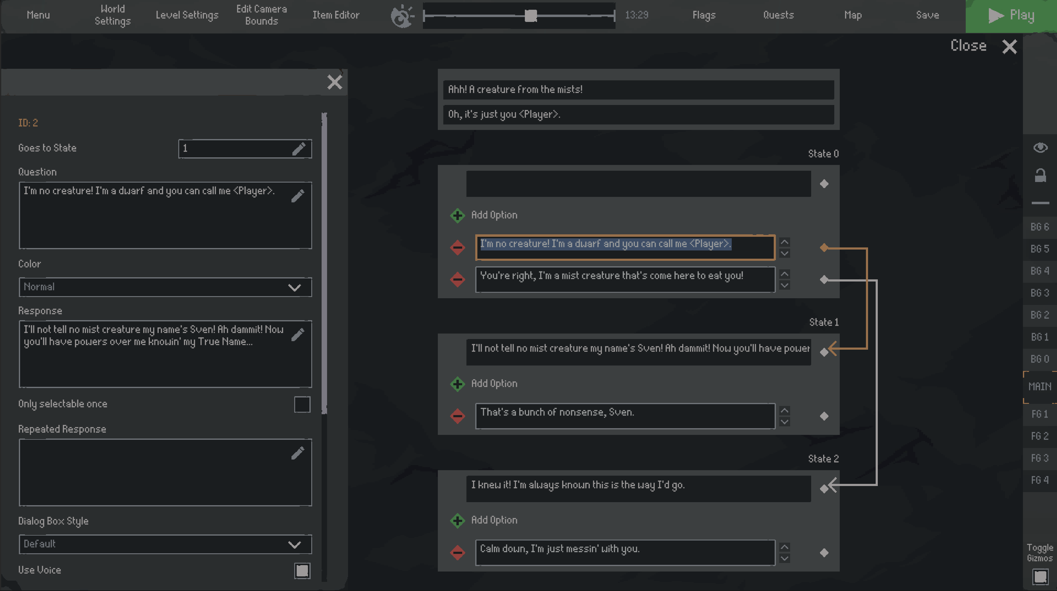
Task: Open the Flags menu
Action: click(704, 15)
